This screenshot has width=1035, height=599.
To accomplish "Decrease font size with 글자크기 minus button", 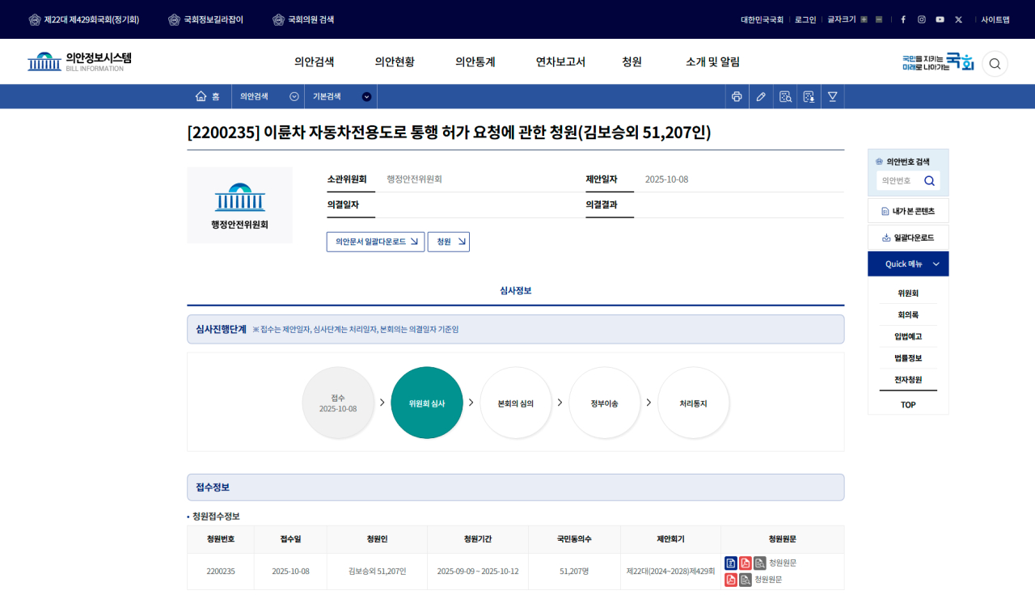I will [x=879, y=19].
